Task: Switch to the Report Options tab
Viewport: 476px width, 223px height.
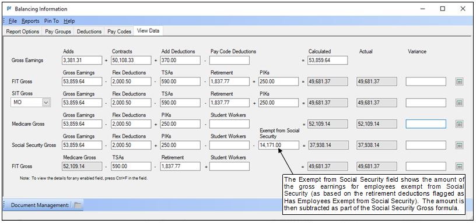Action: click(23, 31)
